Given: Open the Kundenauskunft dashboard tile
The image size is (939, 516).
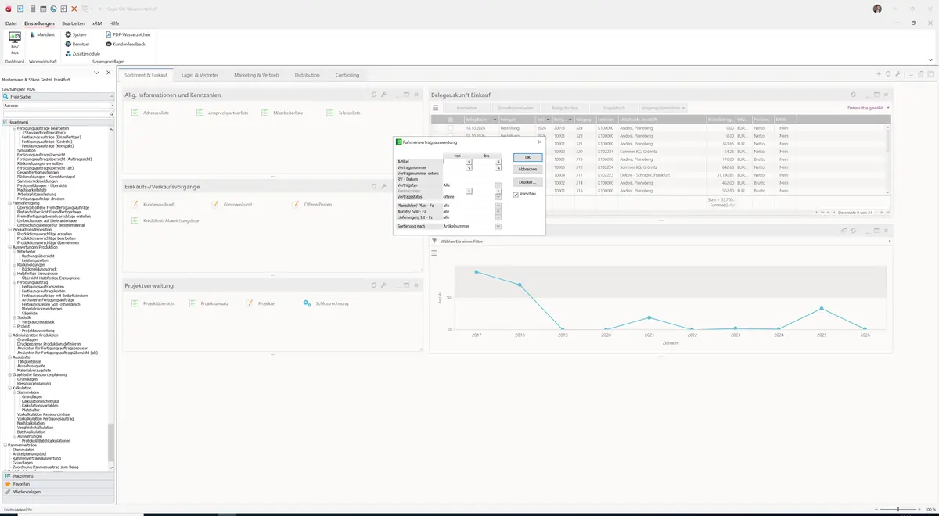Looking at the screenshot, I should click(x=153, y=204).
